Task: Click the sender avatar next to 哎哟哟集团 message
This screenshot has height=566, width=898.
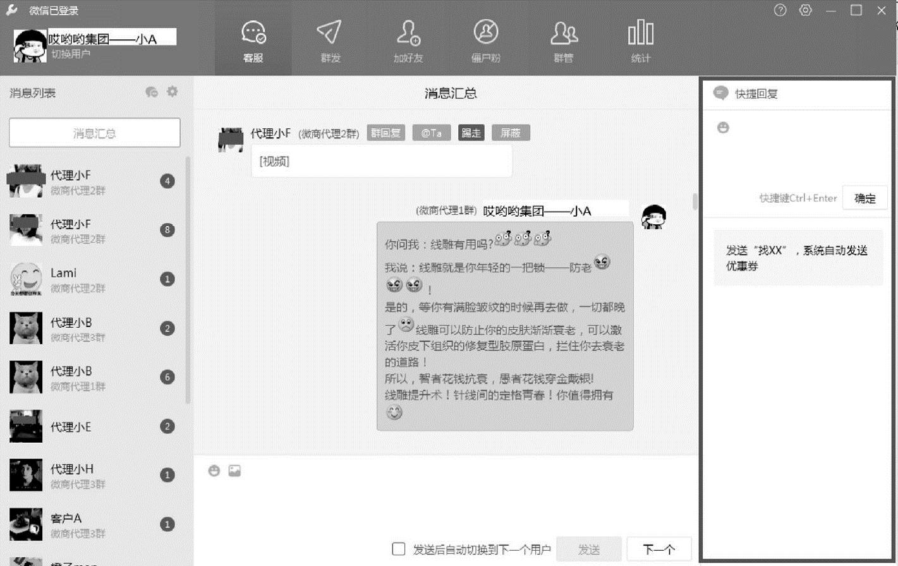Action: point(653,217)
